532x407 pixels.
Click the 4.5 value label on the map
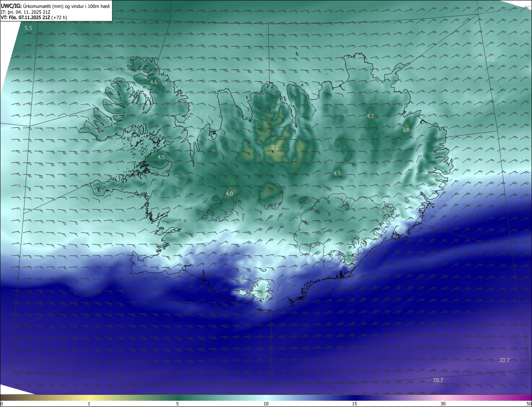click(x=161, y=157)
